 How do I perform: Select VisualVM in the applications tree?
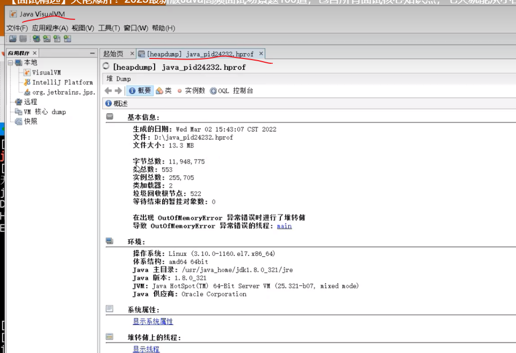[46, 72]
